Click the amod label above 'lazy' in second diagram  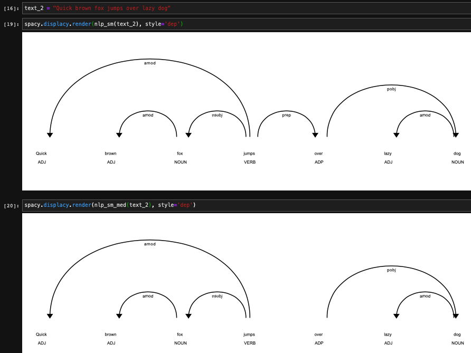pyautogui.click(x=425, y=296)
